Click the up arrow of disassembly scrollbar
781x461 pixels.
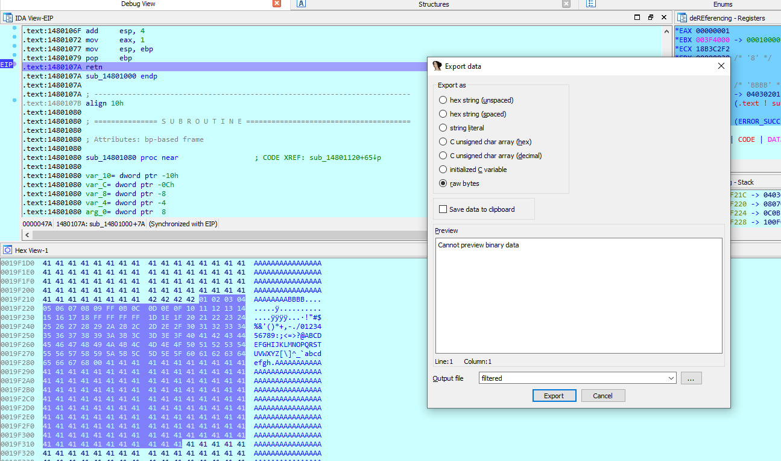[x=666, y=31]
